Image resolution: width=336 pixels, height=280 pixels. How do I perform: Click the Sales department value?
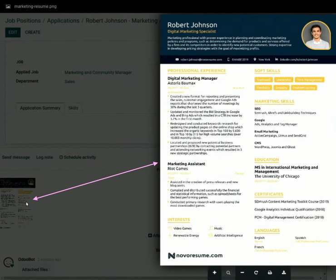[x=69, y=82]
